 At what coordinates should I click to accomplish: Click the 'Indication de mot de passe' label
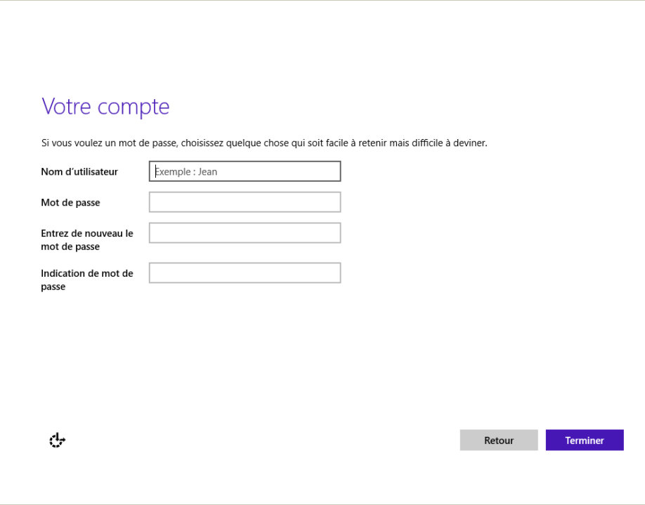click(x=87, y=280)
